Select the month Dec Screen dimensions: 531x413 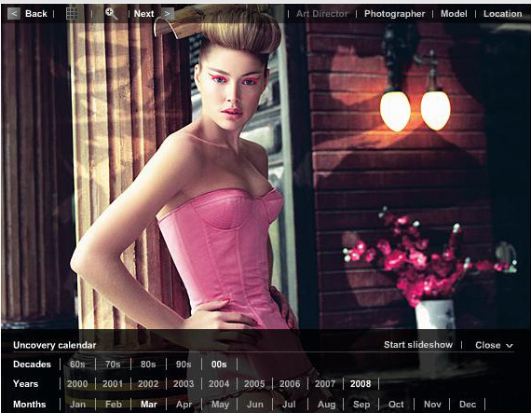tap(468, 405)
